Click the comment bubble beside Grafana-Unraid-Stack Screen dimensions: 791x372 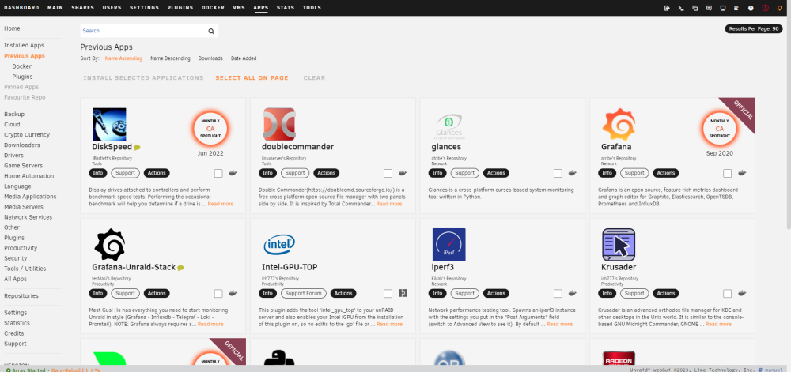pyautogui.click(x=180, y=268)
